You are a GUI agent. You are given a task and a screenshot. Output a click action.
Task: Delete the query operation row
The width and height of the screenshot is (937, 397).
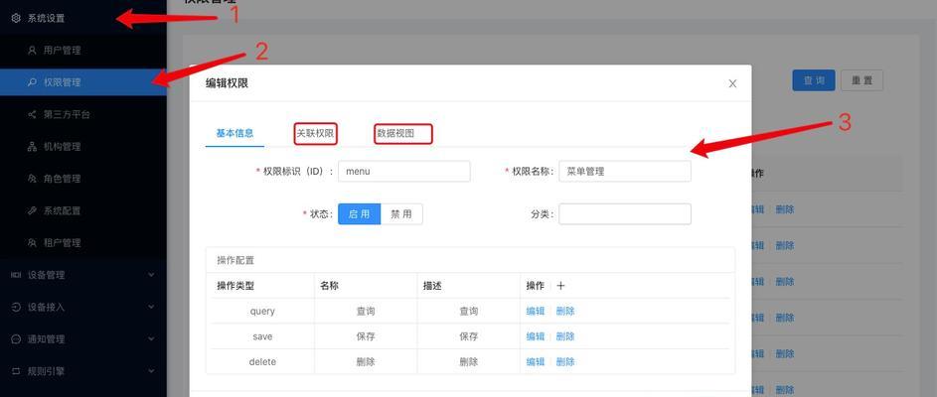(565, 312)
